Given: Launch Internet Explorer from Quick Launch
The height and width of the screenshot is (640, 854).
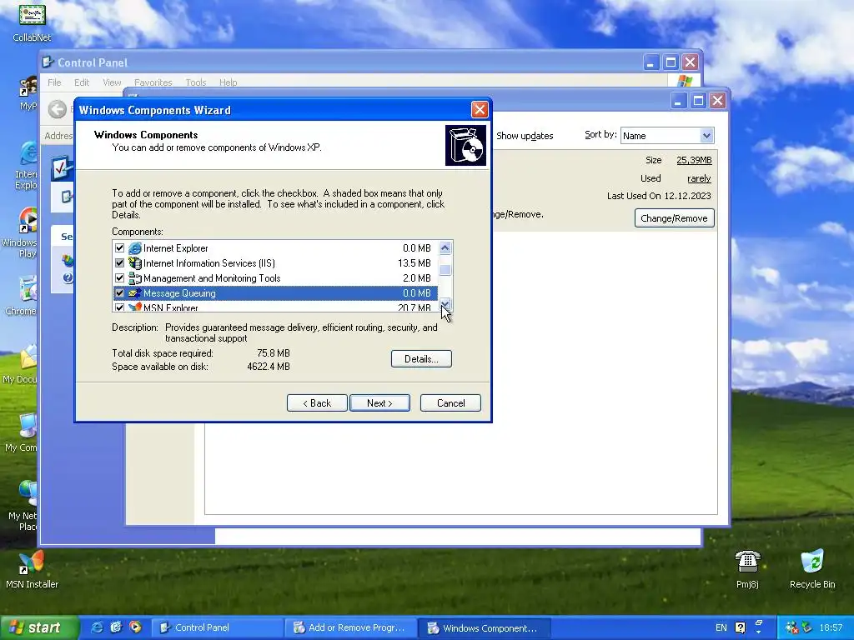Looking at the screenshot, I should click(97, 627).
